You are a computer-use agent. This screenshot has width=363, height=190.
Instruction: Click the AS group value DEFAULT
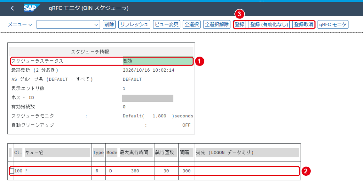[132, 79]
